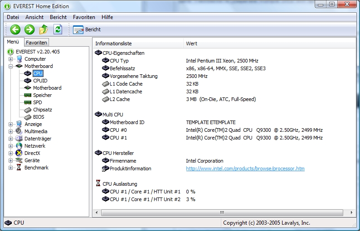The image size is (360, 231).
Task: Select the CPU #1 row
Action: [x=224, y=138]
